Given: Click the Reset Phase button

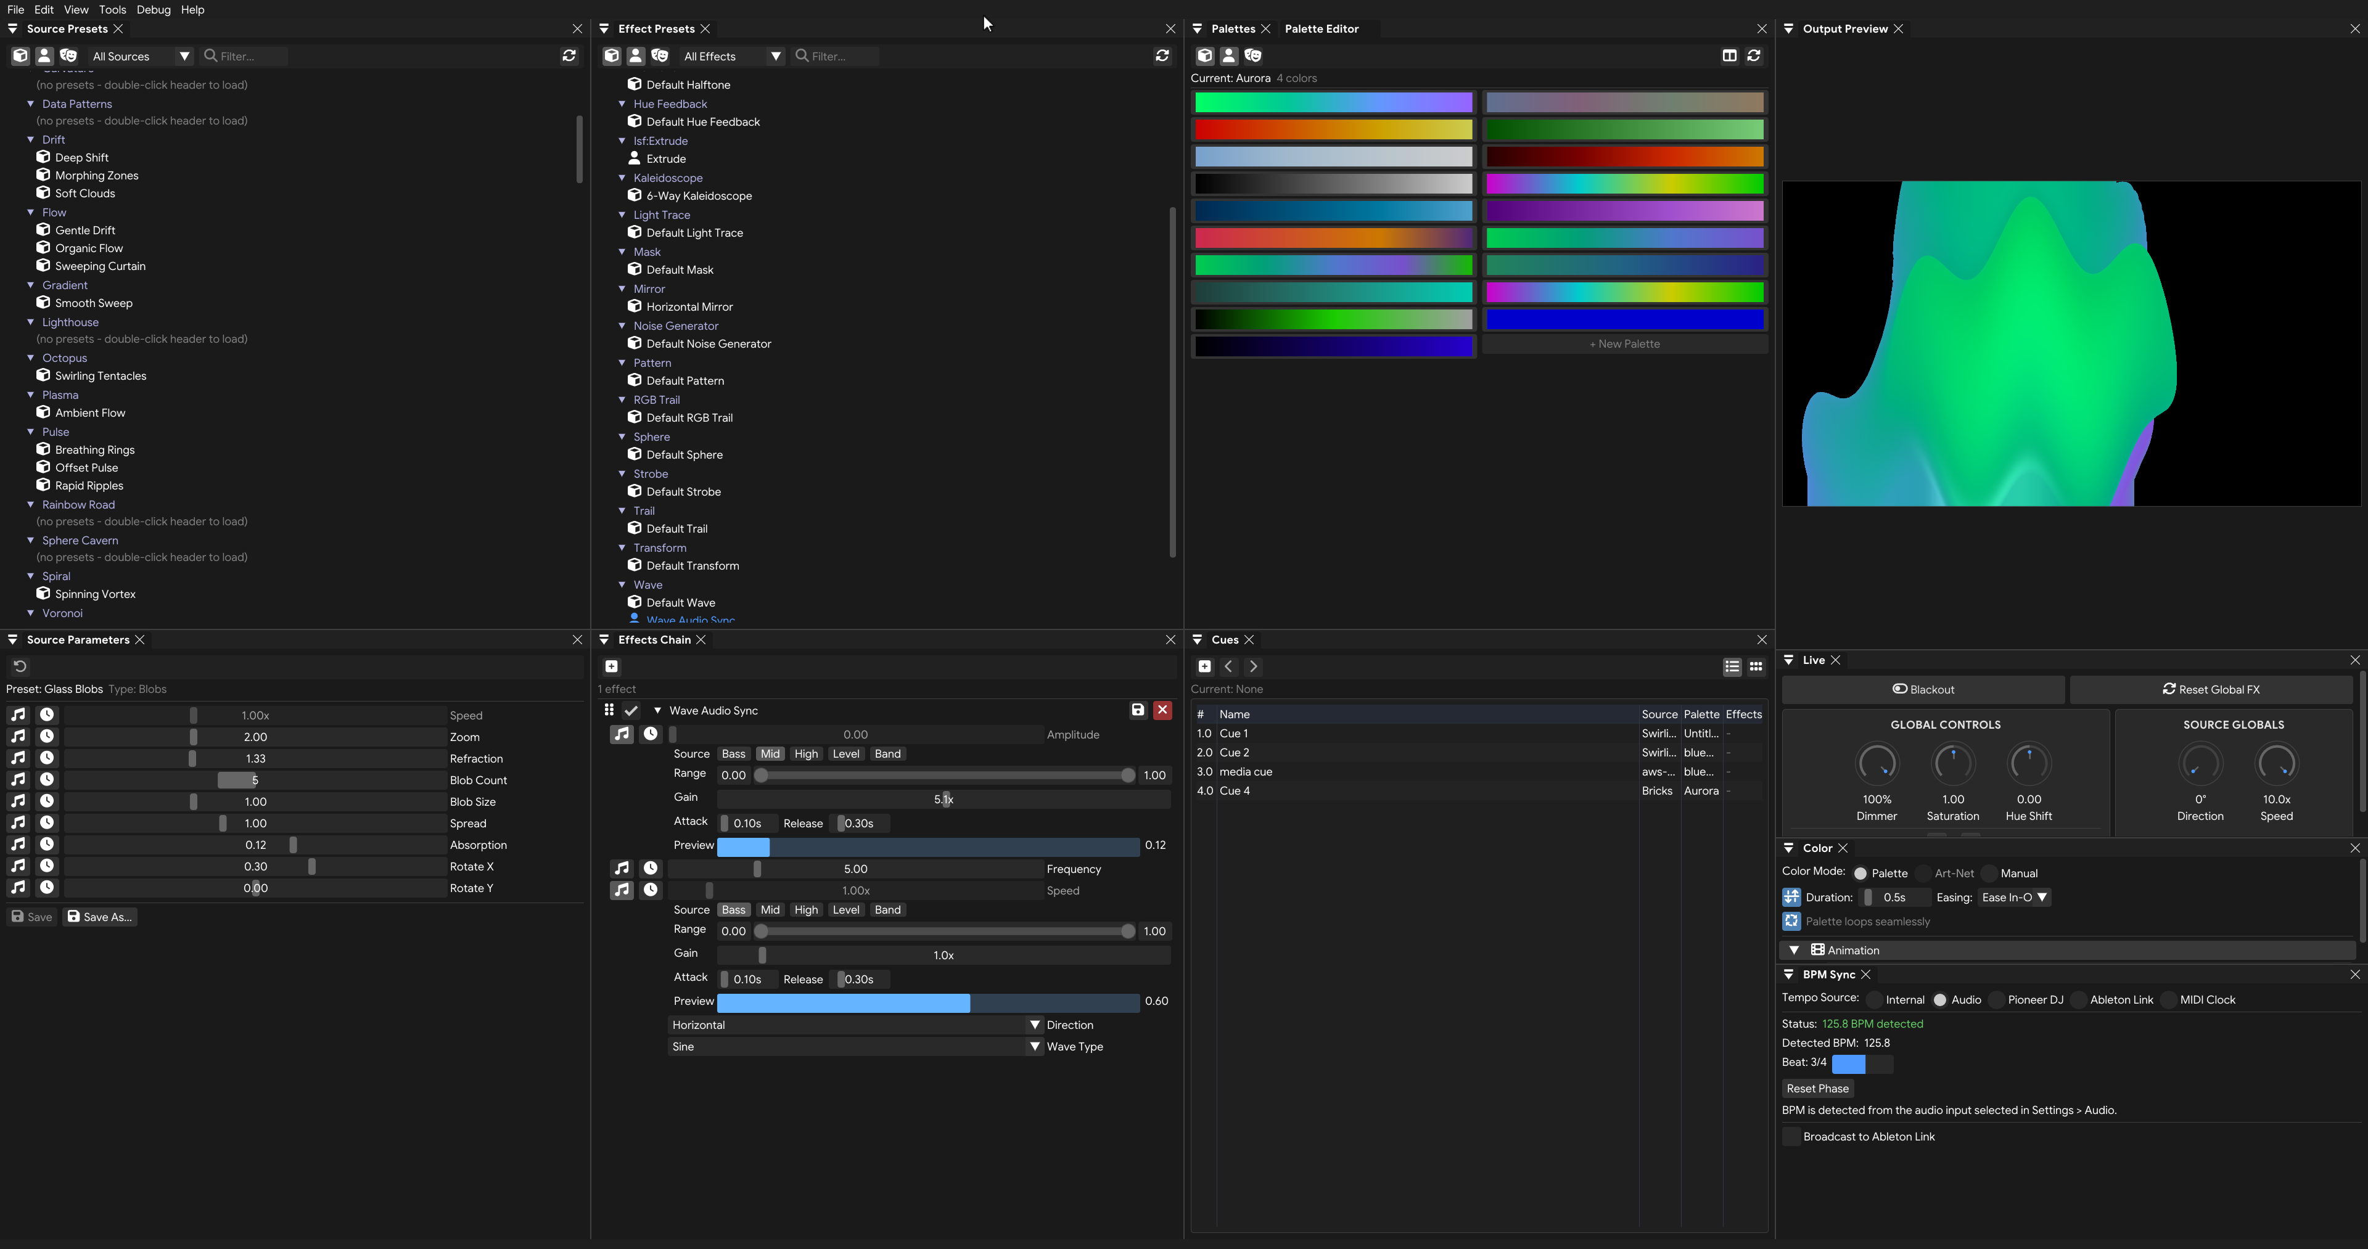Looking at the screenshot, I should [x=1817, y=1088].
